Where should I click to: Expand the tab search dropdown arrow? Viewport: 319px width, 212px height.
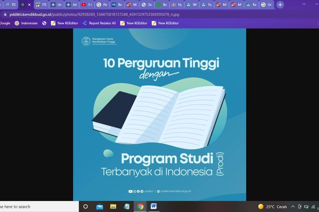click(304, 4)
